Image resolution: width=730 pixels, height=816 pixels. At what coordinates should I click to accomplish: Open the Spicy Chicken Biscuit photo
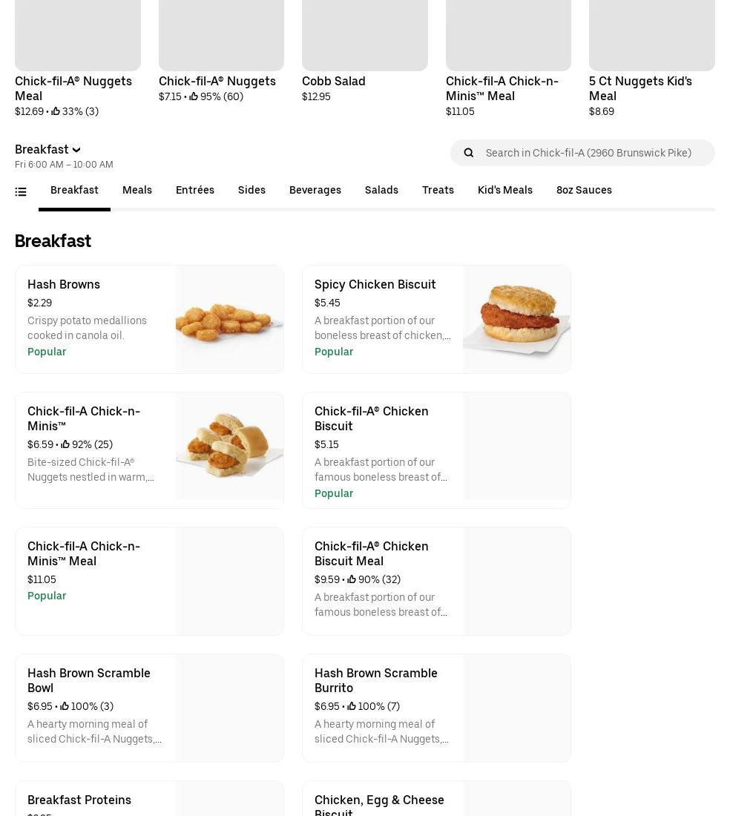point(516,319)
